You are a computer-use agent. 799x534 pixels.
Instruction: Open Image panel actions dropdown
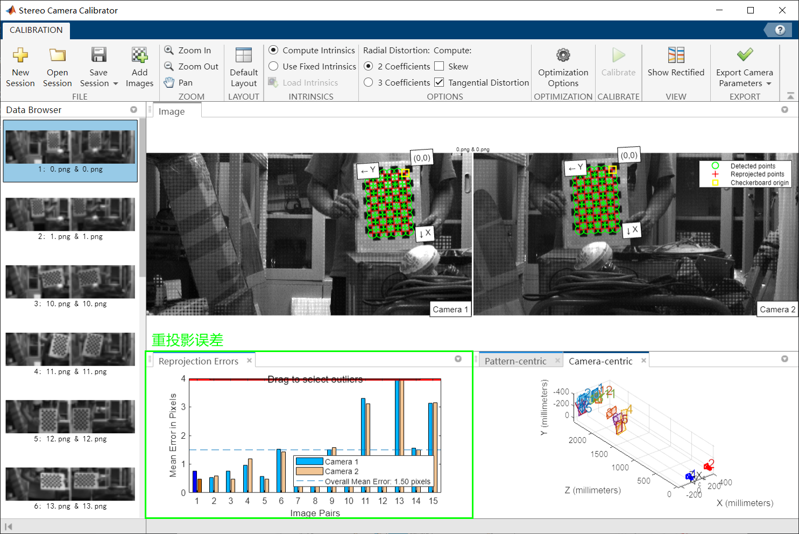[x=784, y=110]
